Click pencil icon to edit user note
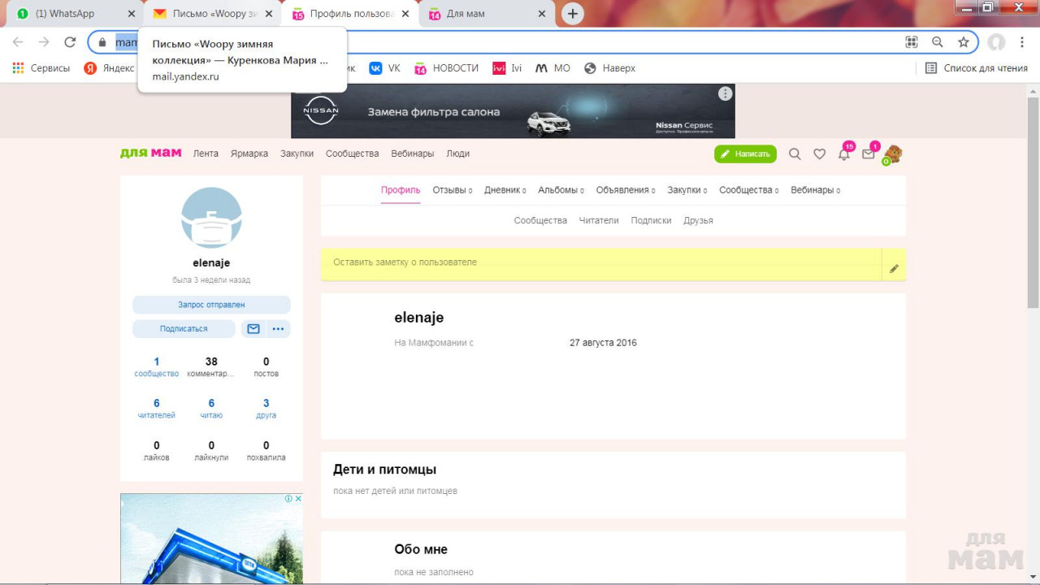This screenshot has height=585, width=1040. click(x=894, y=268)
